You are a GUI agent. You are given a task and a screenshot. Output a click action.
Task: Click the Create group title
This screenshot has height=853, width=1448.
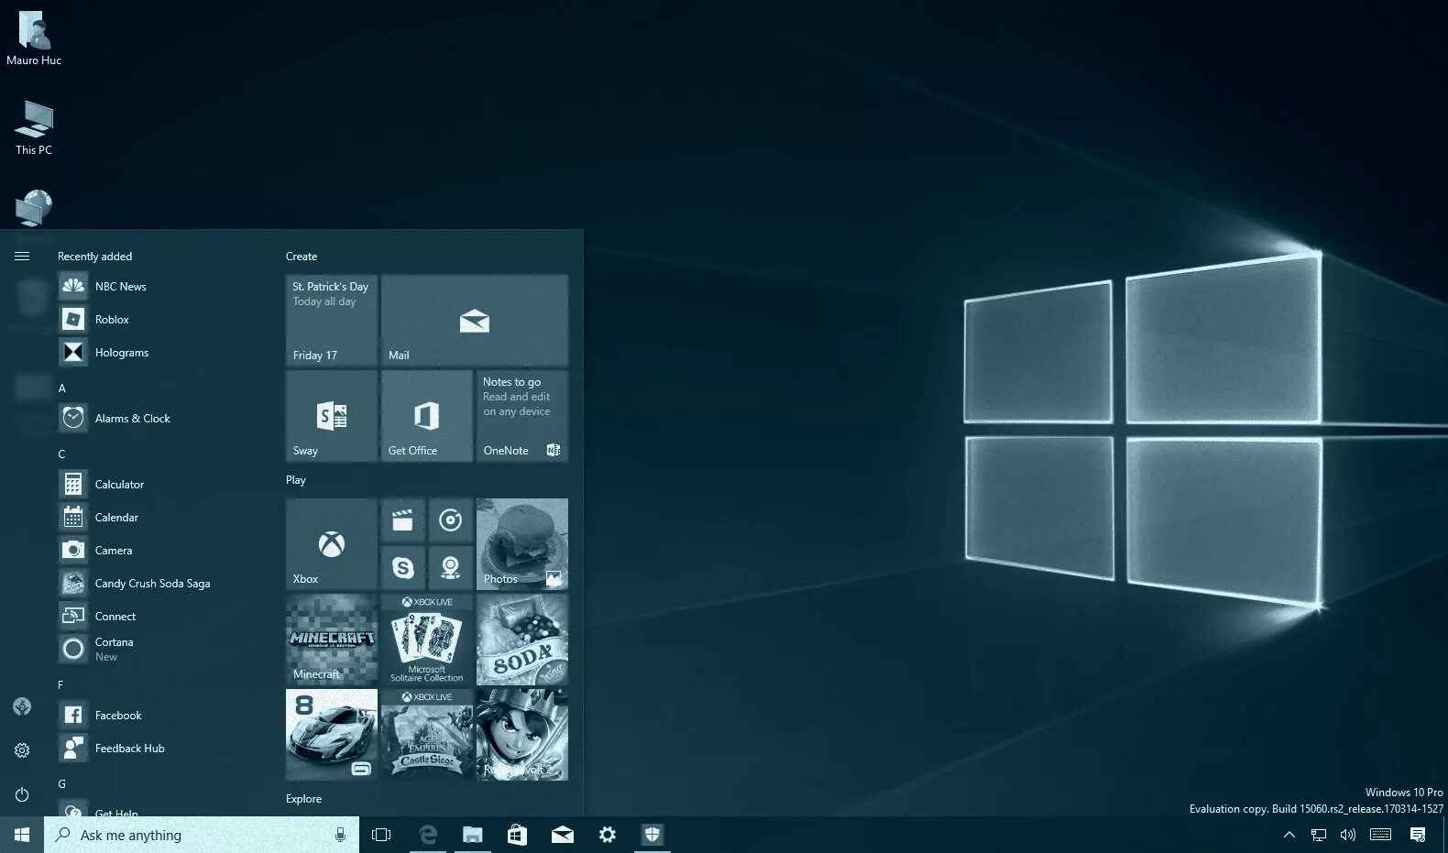(x=302, y=257)
